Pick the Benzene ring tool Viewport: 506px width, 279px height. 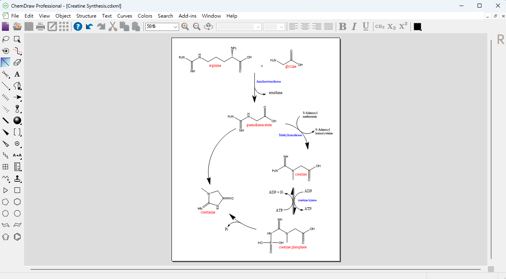coord(17,237)
